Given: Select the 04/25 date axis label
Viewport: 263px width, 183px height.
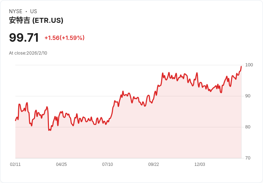Looking at the screenshot, I should click(61, 164).
